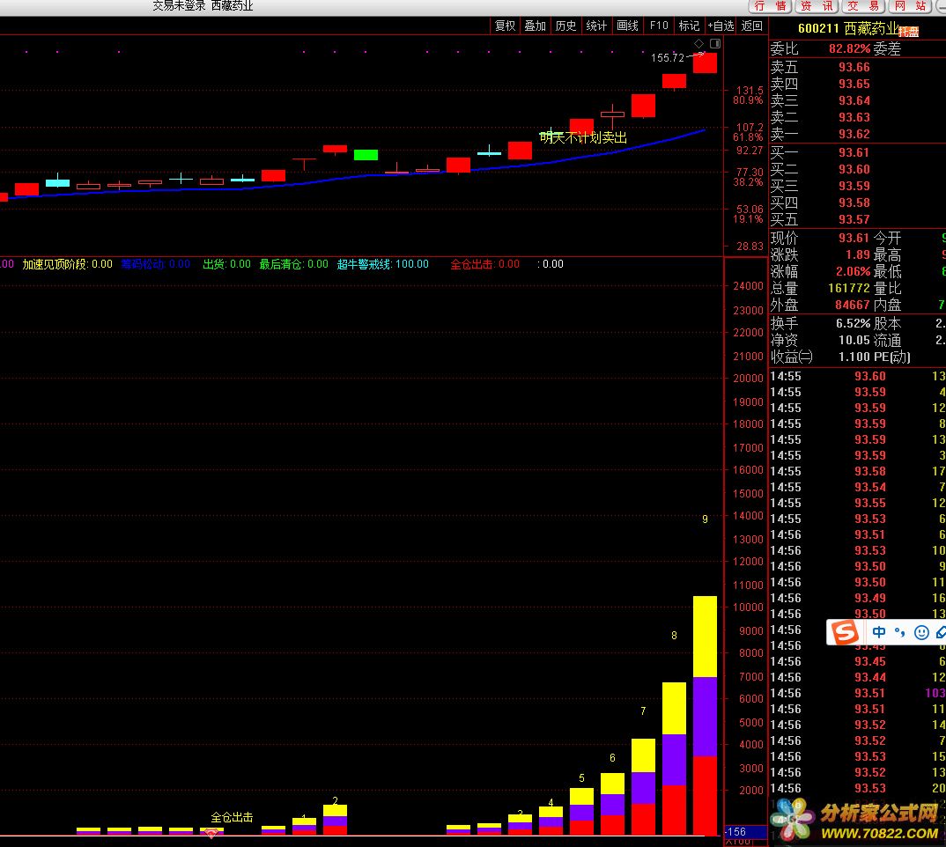Click the volume bar labeled 8
Viewport: 946px width, 847px height.
coord(674,758)
